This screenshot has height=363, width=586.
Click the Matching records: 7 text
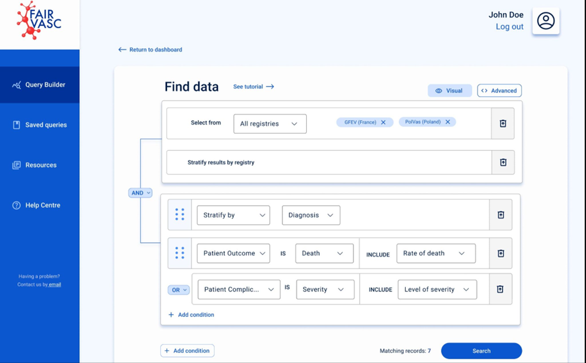[405, 351]
